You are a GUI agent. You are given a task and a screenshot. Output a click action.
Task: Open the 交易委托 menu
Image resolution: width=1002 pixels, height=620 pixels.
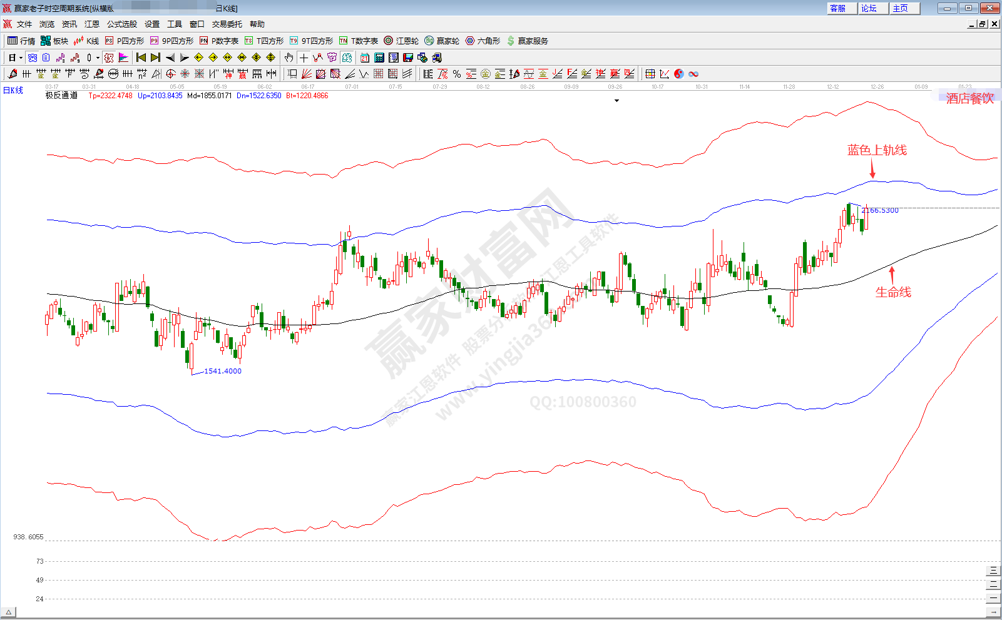pos(227,24)
